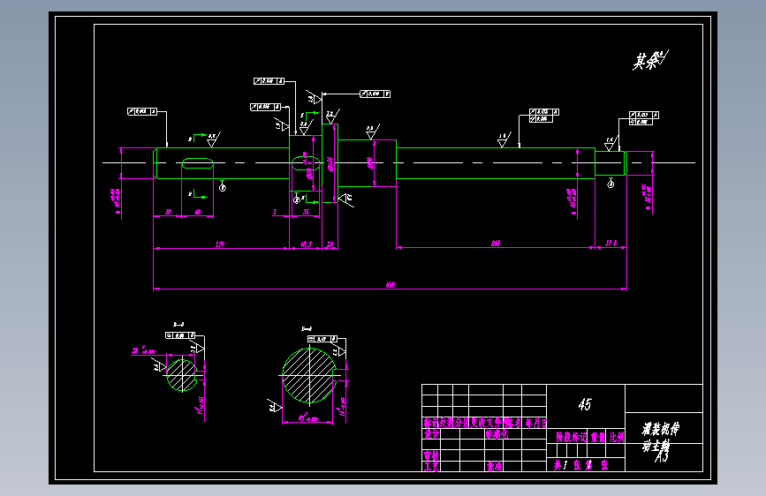Select the 20 collar width dimension
Viewport: 766px width, 496px height.
[330, 244]
